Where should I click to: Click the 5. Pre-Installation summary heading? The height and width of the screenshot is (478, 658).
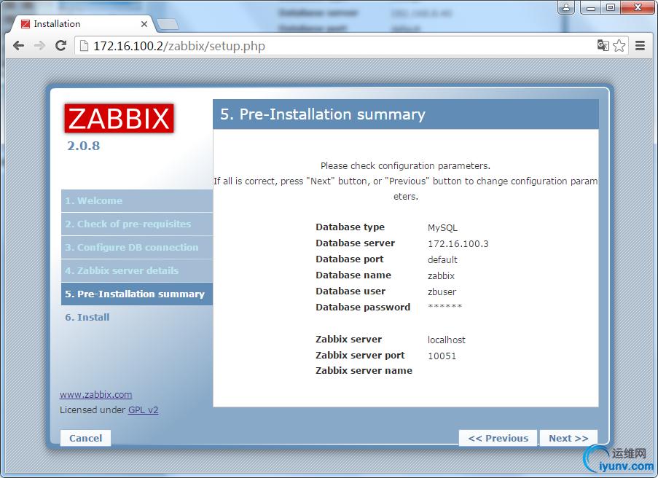323,114
